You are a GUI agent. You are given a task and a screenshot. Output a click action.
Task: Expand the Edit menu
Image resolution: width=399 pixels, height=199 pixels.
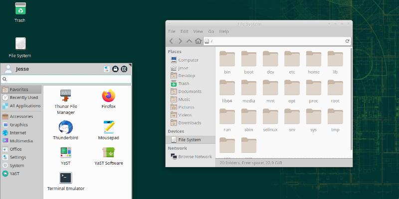[x=185, y=31]
